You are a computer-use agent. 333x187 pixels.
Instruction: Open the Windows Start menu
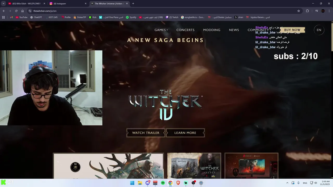click(132, 183)
